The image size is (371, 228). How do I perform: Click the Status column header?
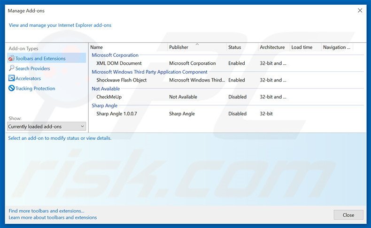click(241, 47)
